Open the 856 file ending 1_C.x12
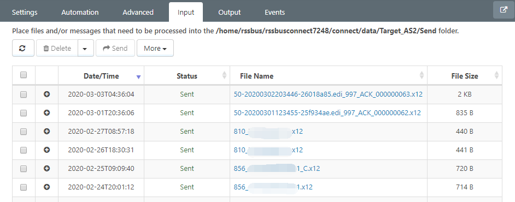This screenshot has height=202, width=515. click(x=277, y=169)
